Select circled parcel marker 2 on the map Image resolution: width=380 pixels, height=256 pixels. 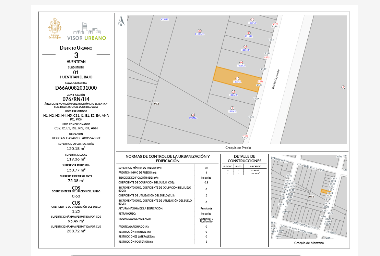tap(233, 108)
